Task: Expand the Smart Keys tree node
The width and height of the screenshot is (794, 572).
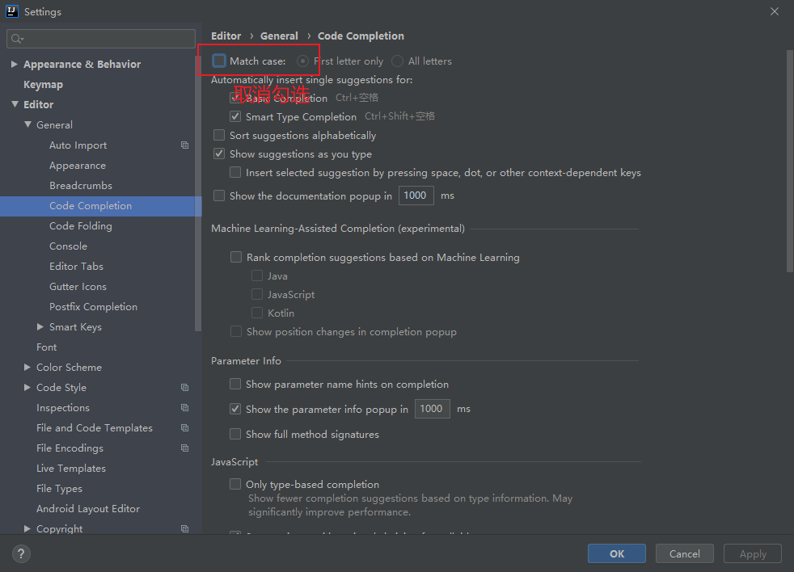Action: 40,326
